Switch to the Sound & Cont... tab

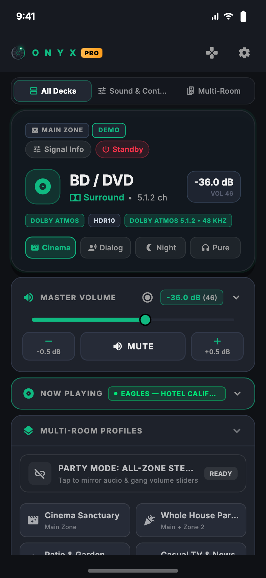point(132,91)
